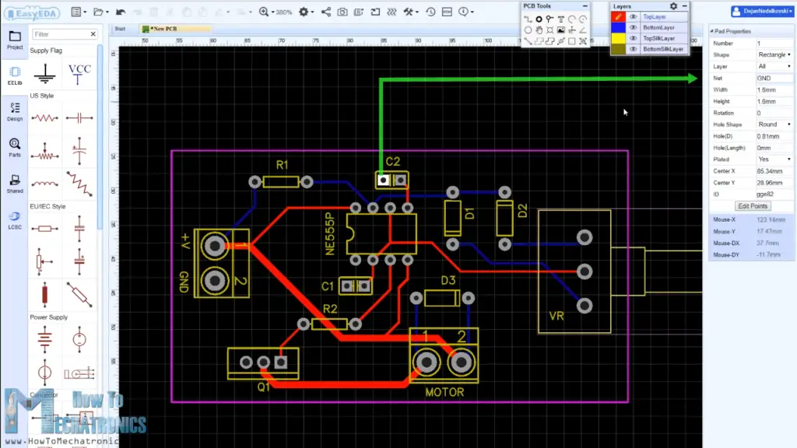Select the Track tool in PCB Tools
The image size is (797, 448).
(528, 18)
